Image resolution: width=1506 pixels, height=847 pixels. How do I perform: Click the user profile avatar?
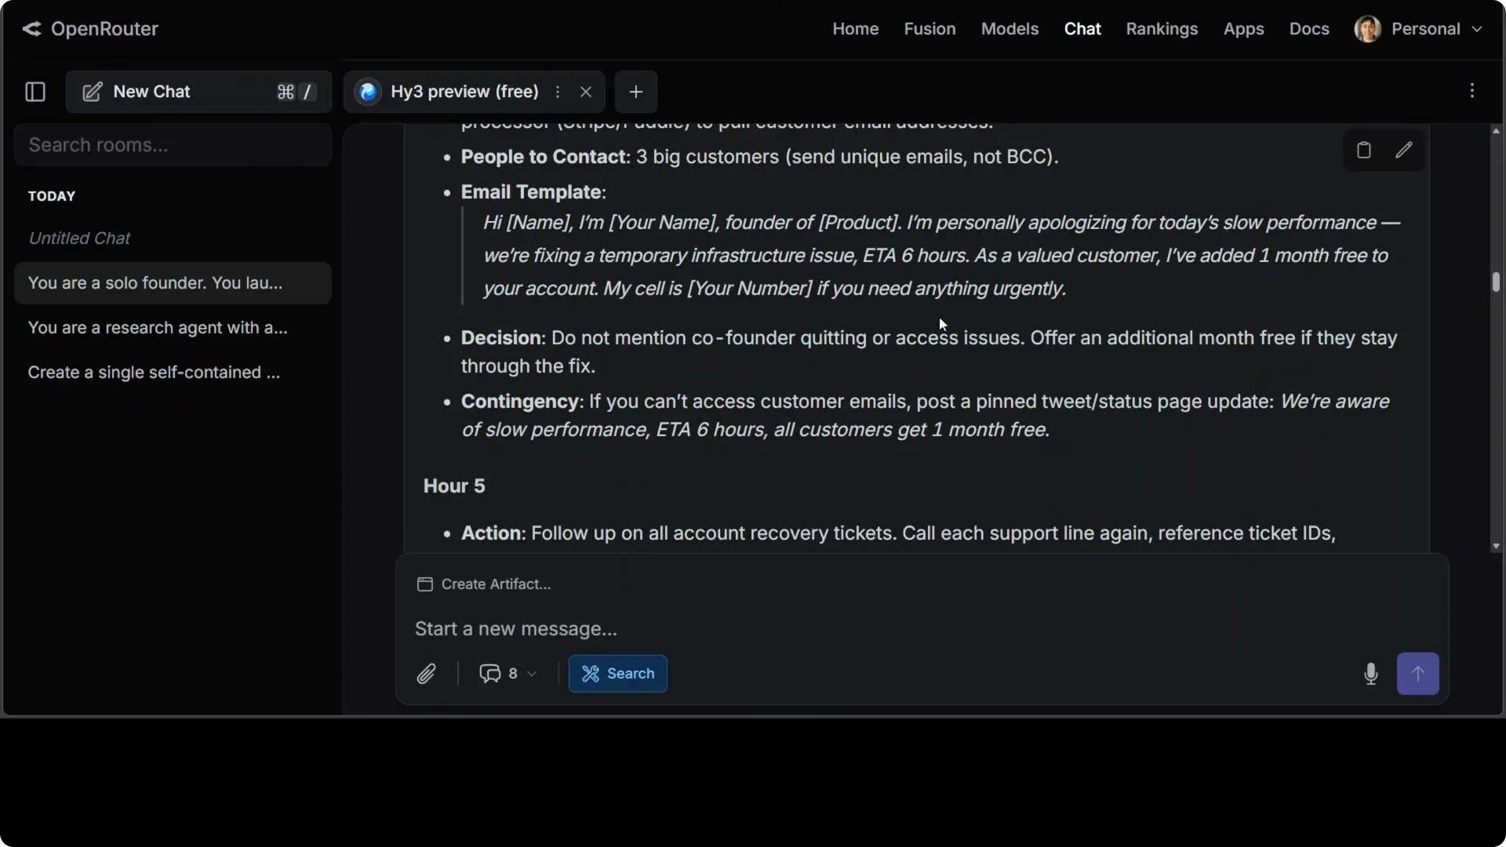[1368, 29]
